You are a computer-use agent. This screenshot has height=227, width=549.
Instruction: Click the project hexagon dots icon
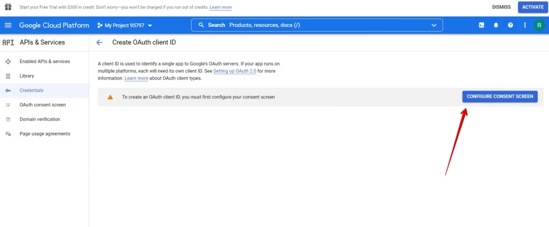click(100, 25)
